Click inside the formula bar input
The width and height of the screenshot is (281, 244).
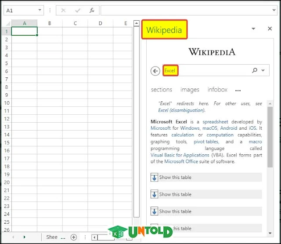click(x=186, y=11)
